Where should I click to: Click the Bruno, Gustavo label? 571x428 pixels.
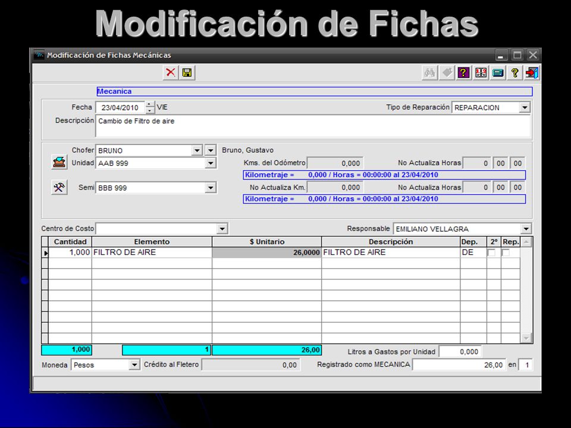[247, 150]
